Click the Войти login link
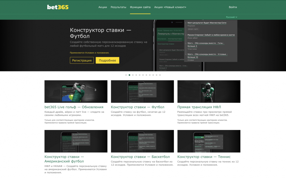The width and height of the screenshot is (286, 178). pos(233,7)
